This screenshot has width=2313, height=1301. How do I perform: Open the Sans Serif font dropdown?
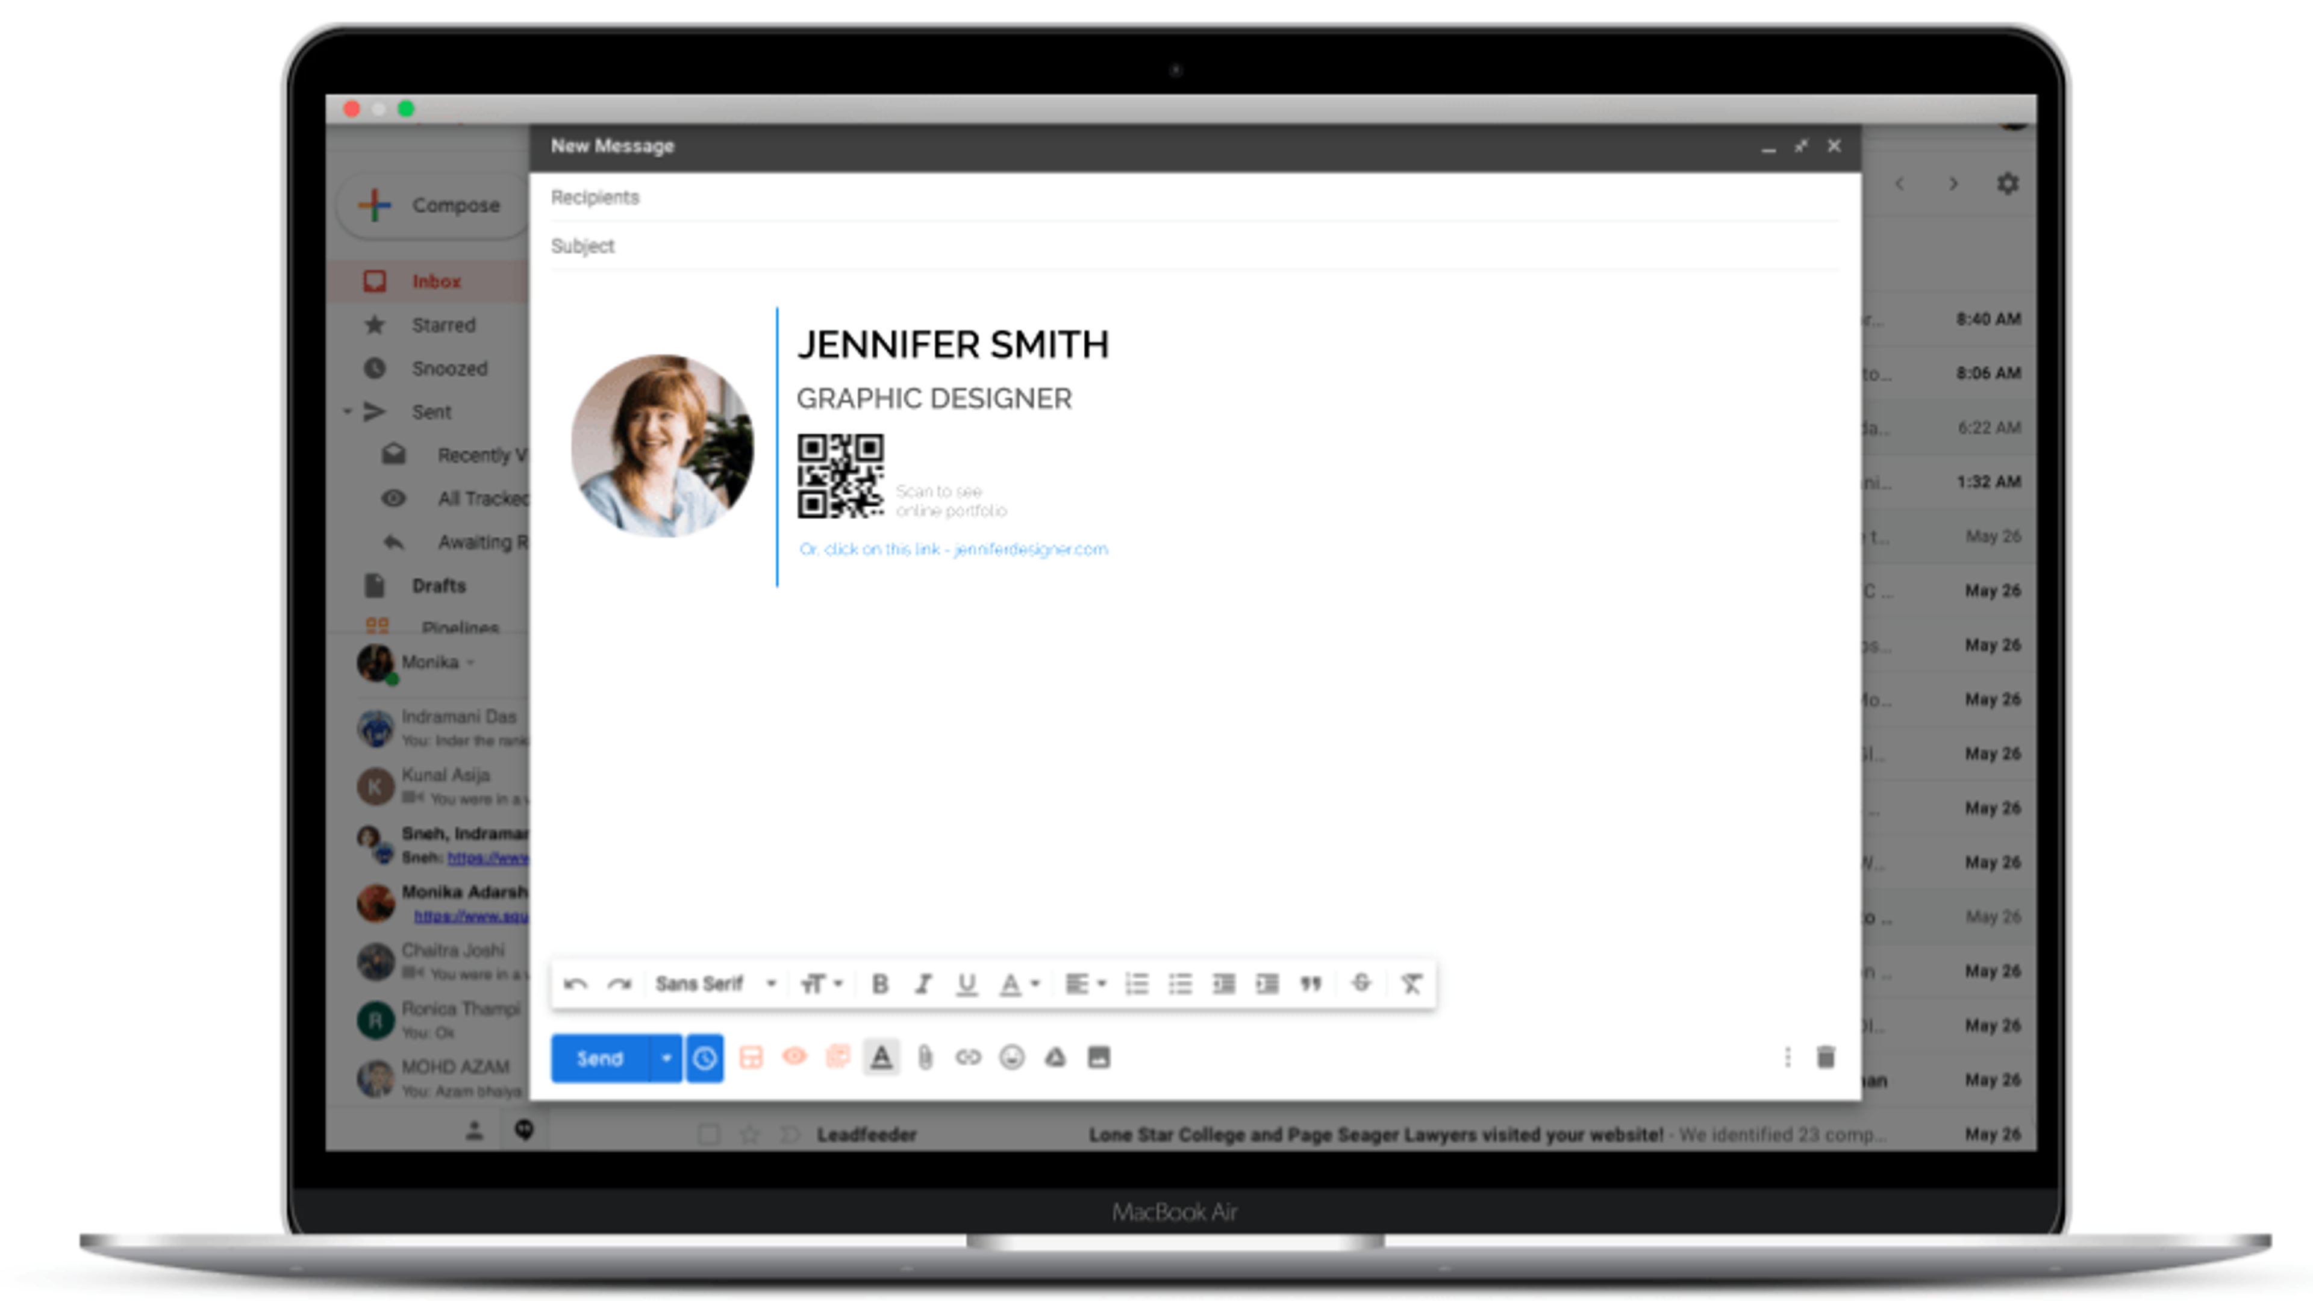[x=716, y=984]
